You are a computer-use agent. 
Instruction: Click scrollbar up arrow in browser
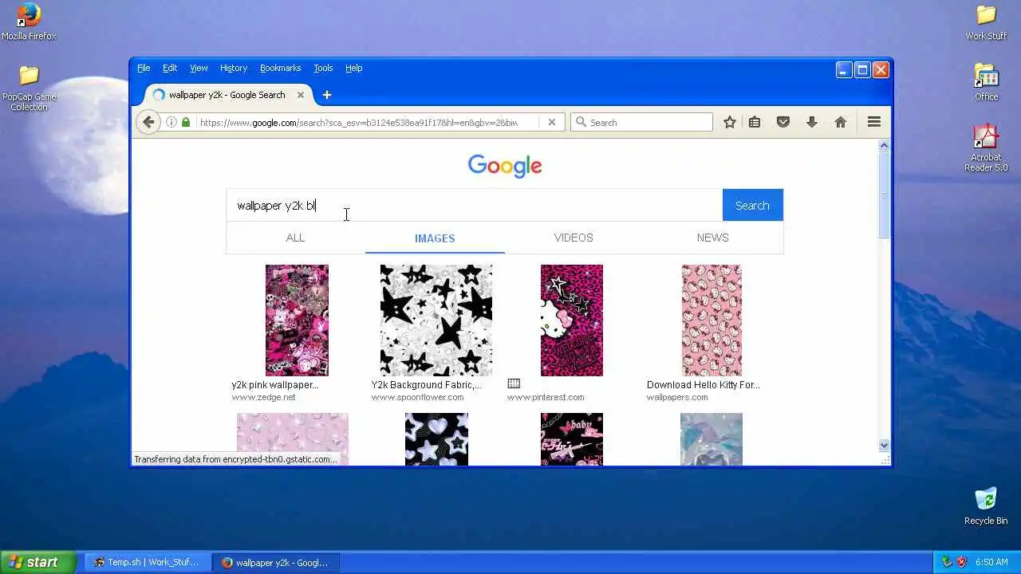tap(884, 146)
